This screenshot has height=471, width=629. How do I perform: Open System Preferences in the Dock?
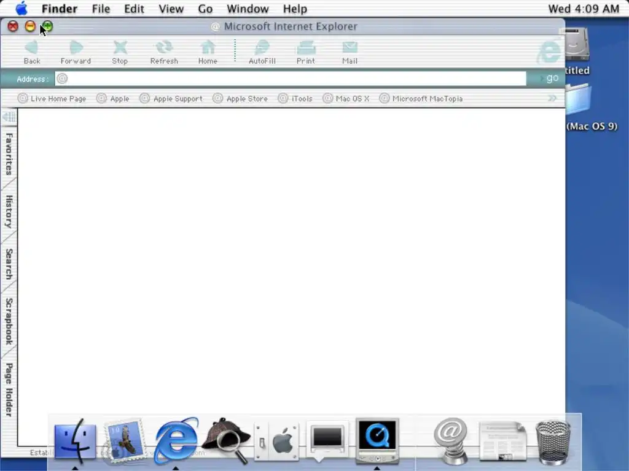(277, 442)
